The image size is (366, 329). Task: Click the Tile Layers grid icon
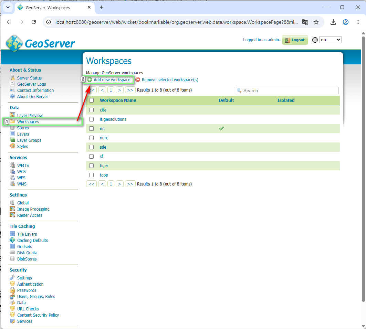pyautogui.click(x=12, y=234)
